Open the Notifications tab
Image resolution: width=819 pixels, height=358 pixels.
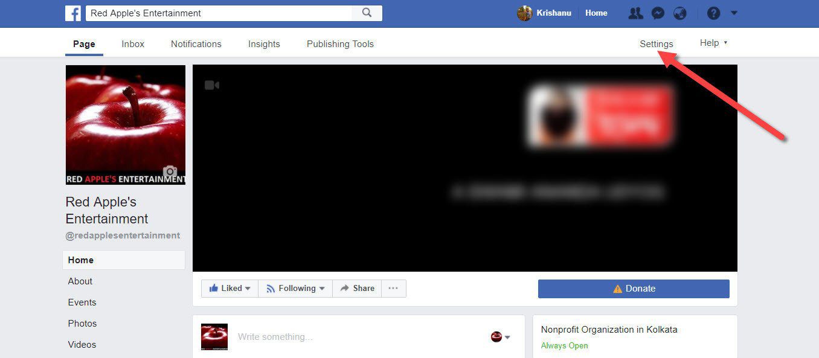coord(196,43)
